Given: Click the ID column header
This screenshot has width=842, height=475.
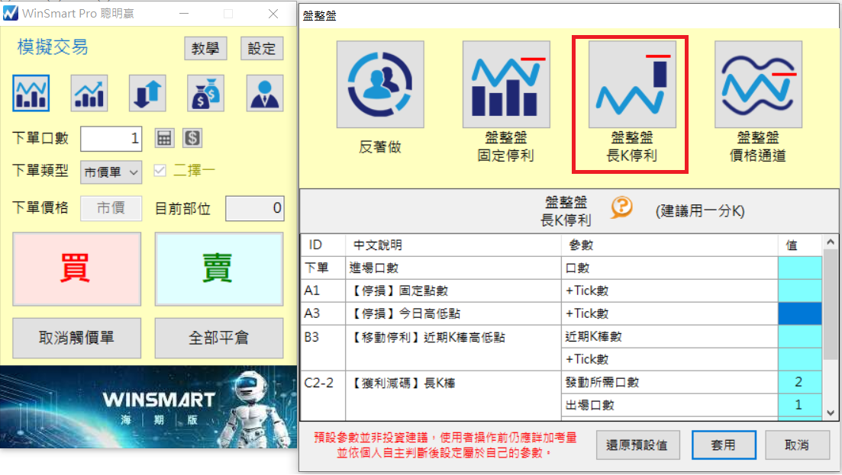Looking at the screenshot, I should pyautogui.click(x=323, y=245).
